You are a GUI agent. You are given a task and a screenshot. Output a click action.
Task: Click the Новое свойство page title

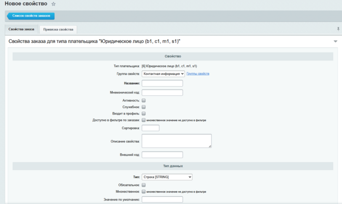26,4
